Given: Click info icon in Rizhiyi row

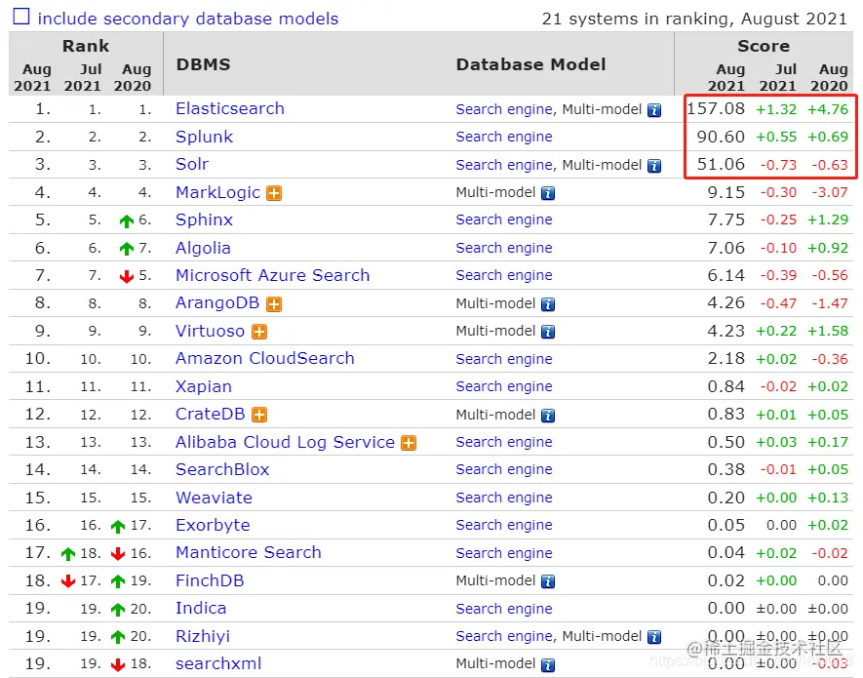Looking at the screenshot, I should pyautogui.click(x=654, y=637).
